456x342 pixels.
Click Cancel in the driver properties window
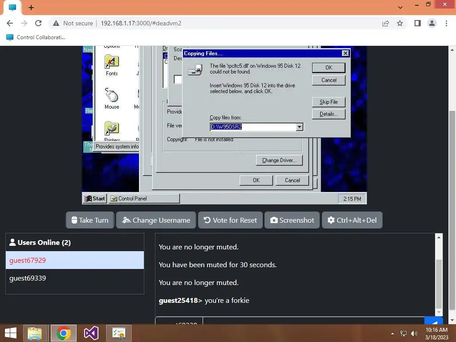[x=292, y=180]
